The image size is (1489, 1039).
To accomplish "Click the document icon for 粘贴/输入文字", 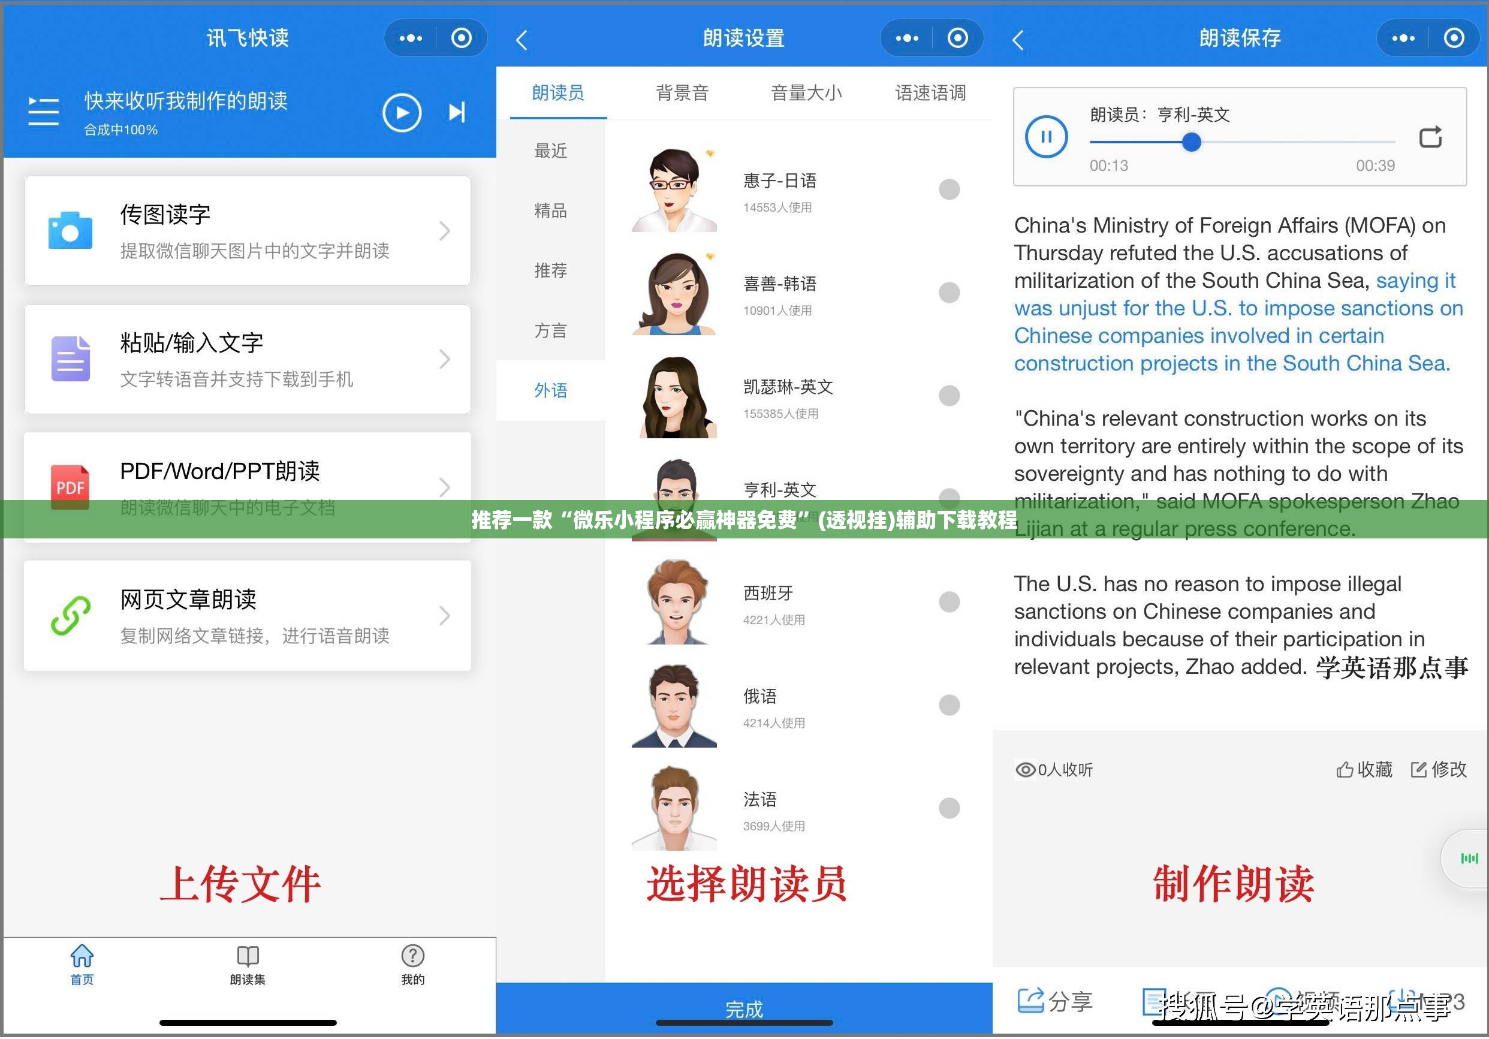I will (70, 359).
